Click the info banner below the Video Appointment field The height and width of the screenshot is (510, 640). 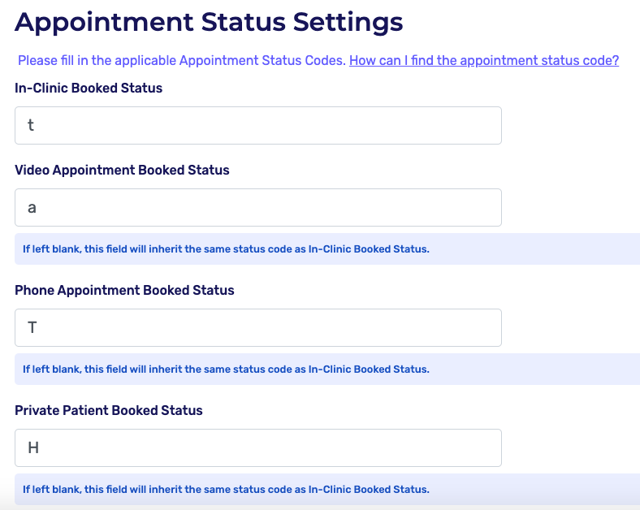coord(325,249)
